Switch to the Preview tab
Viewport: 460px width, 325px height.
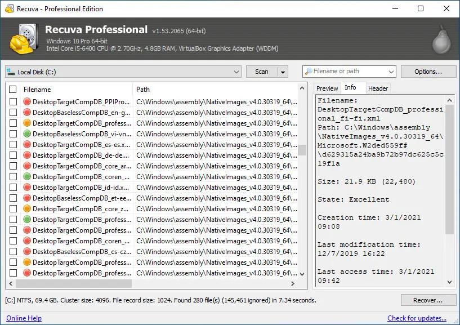tap(327, 88)
